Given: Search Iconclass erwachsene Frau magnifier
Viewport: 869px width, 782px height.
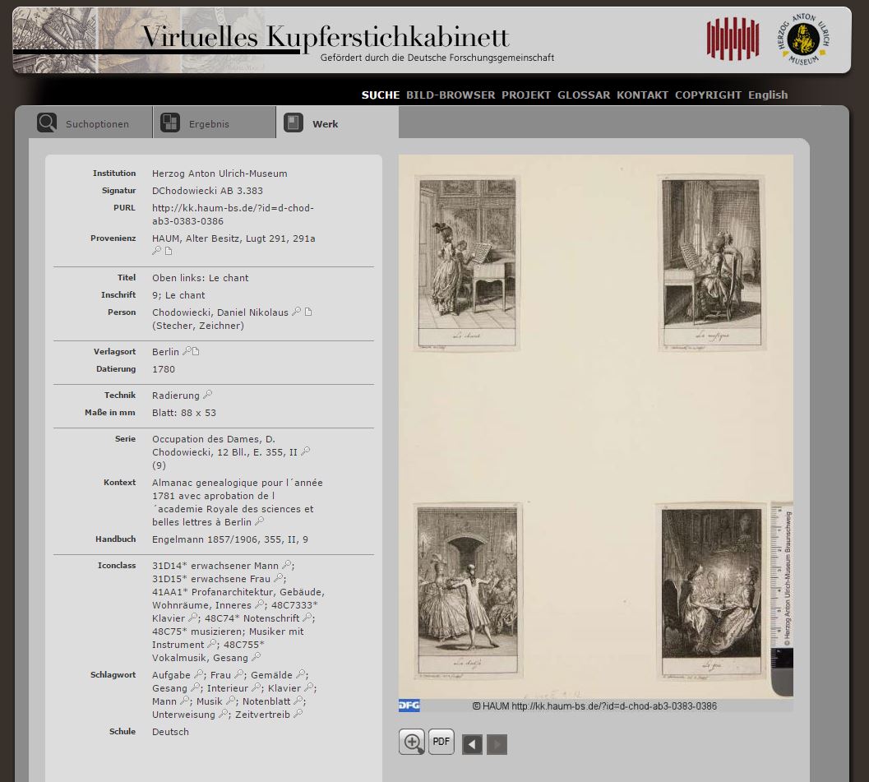Looking at the screenshot, I should [278, 578].
